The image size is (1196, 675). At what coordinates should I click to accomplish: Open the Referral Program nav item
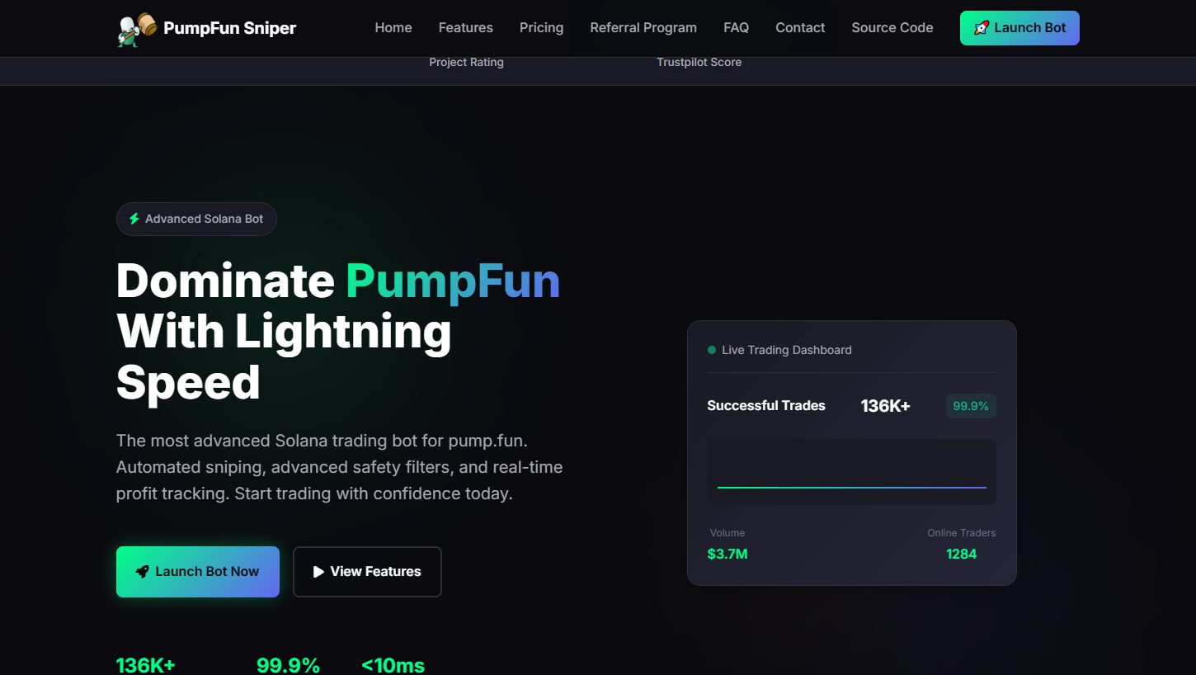click(x=643, y=28)
